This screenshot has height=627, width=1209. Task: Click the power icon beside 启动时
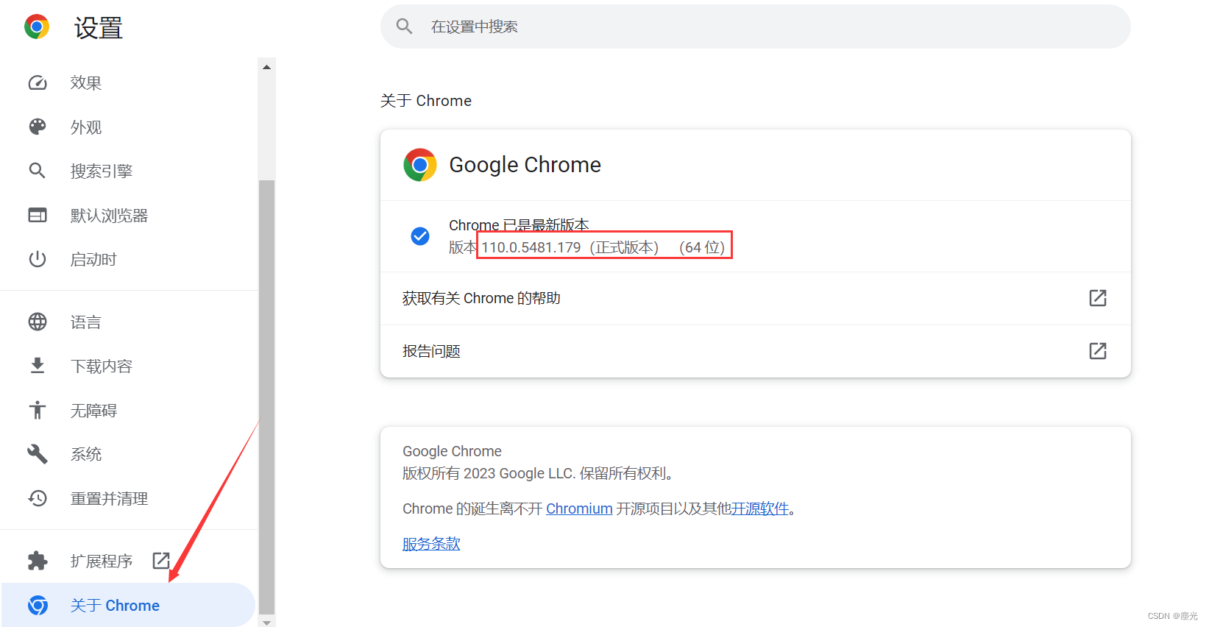[x=38, y=259]
